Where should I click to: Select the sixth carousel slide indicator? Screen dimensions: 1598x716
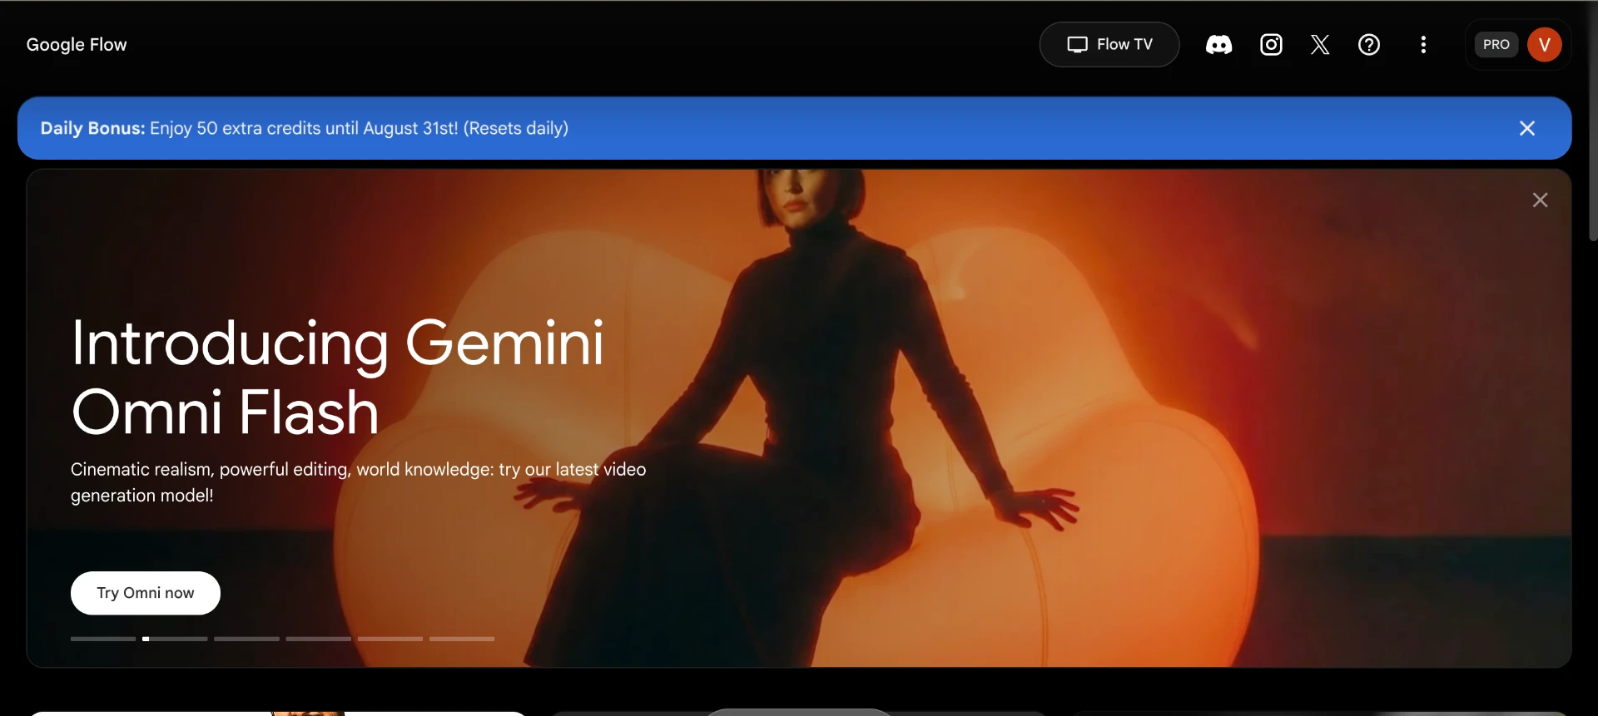[462, 639]
